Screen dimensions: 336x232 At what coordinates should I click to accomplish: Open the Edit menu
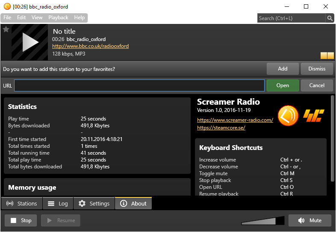point(21,18)
